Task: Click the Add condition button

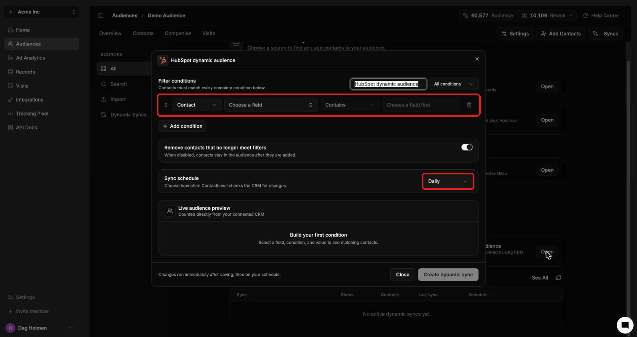Action: point(182,126)
